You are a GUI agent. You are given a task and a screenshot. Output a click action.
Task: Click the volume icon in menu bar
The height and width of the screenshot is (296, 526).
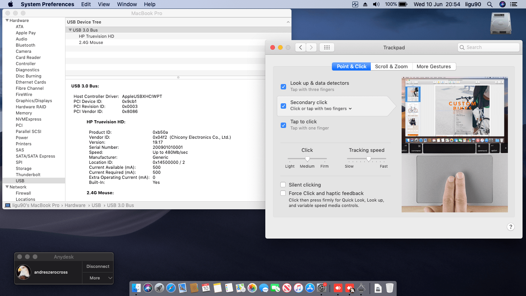tap(376, 4)
